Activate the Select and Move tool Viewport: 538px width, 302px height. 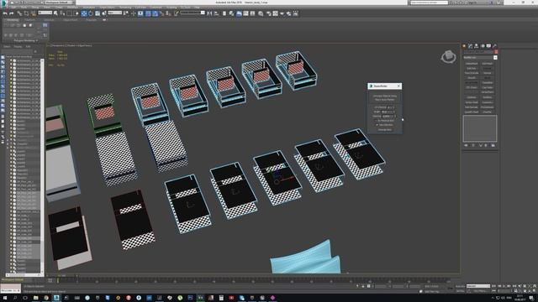point(84,13)
